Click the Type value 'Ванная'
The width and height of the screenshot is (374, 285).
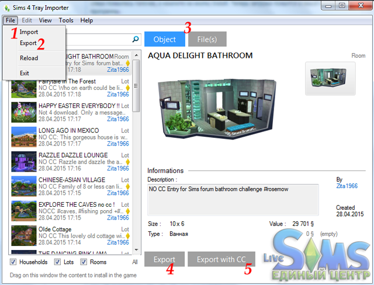point(179,234)
